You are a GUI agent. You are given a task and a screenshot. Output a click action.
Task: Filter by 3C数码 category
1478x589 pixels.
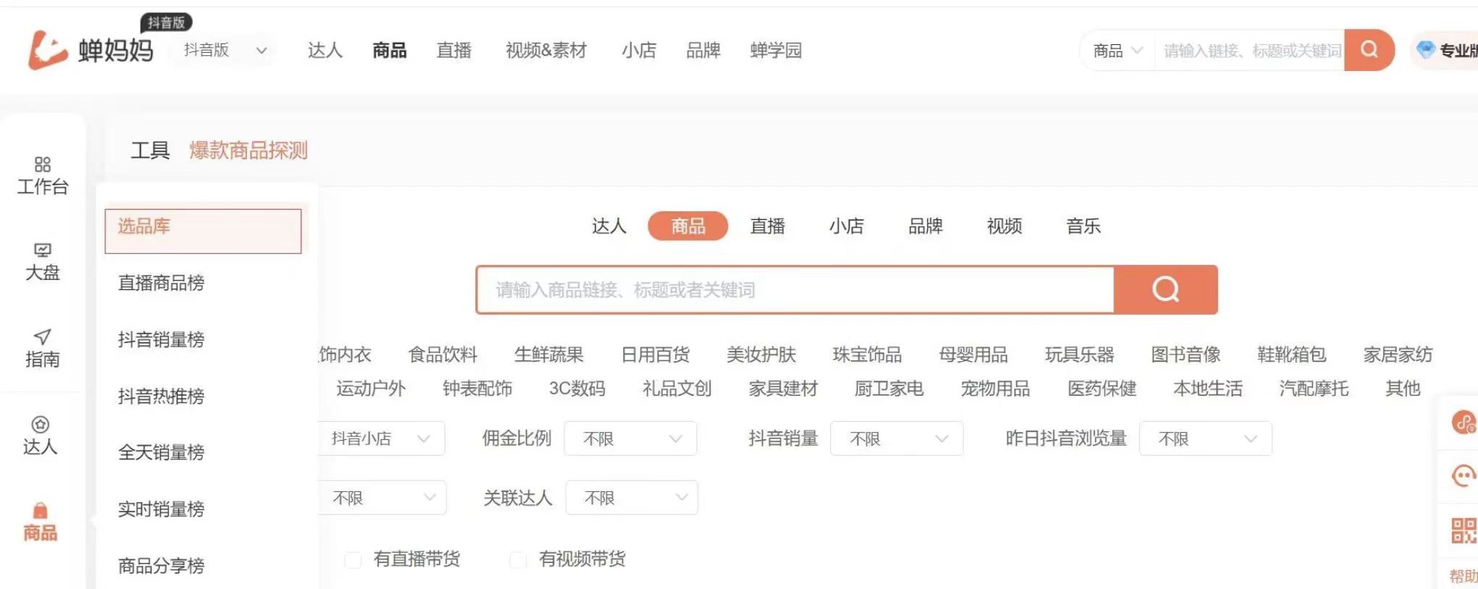click(x=577, y=389)
